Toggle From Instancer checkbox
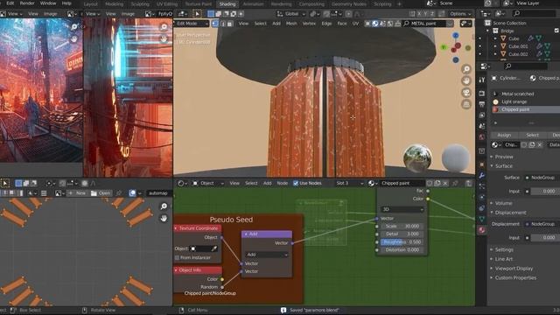The image size is (560, 315). click(177, 257)
